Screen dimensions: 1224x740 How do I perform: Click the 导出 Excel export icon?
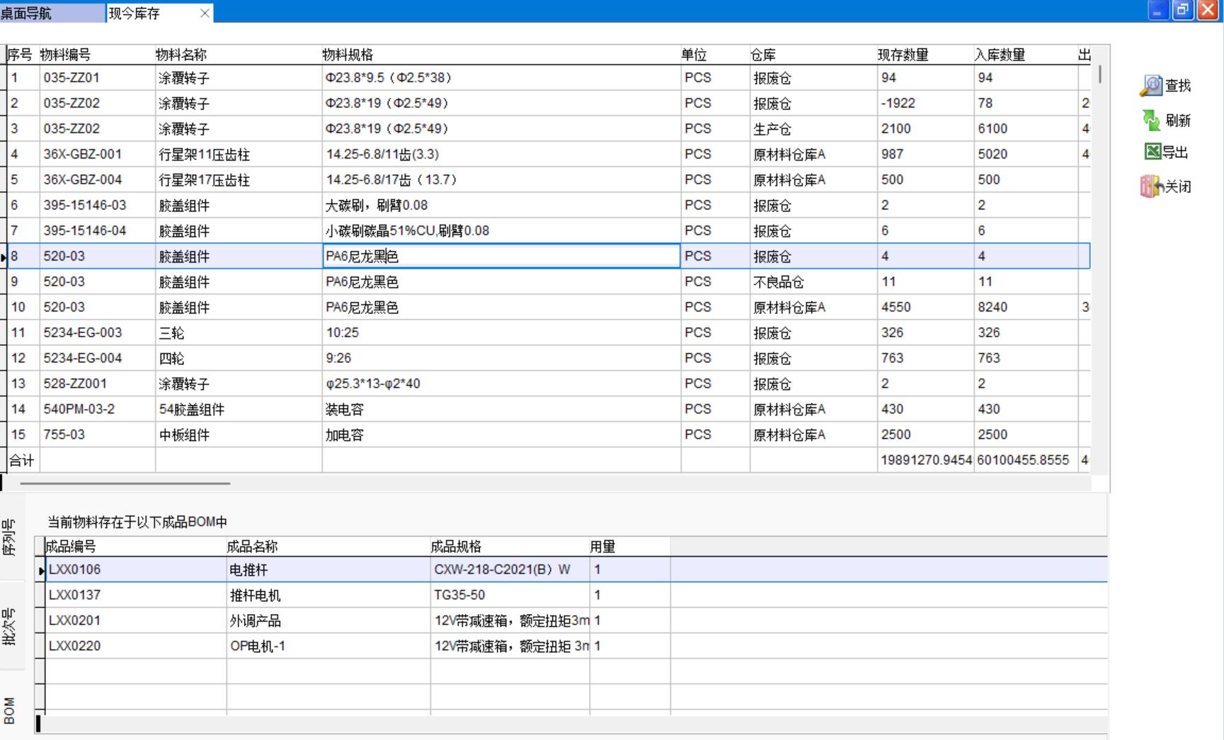pos(1152,152)
